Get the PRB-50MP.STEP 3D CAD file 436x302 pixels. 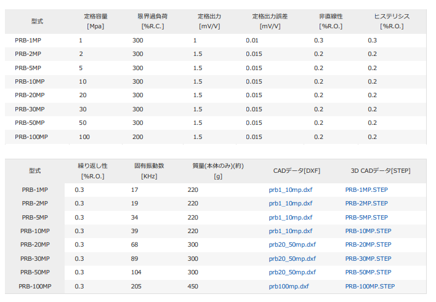(368, 272)
